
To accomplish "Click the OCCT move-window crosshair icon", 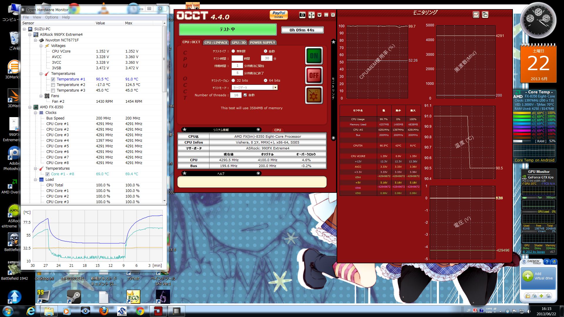I will click(x=311, y=15).
